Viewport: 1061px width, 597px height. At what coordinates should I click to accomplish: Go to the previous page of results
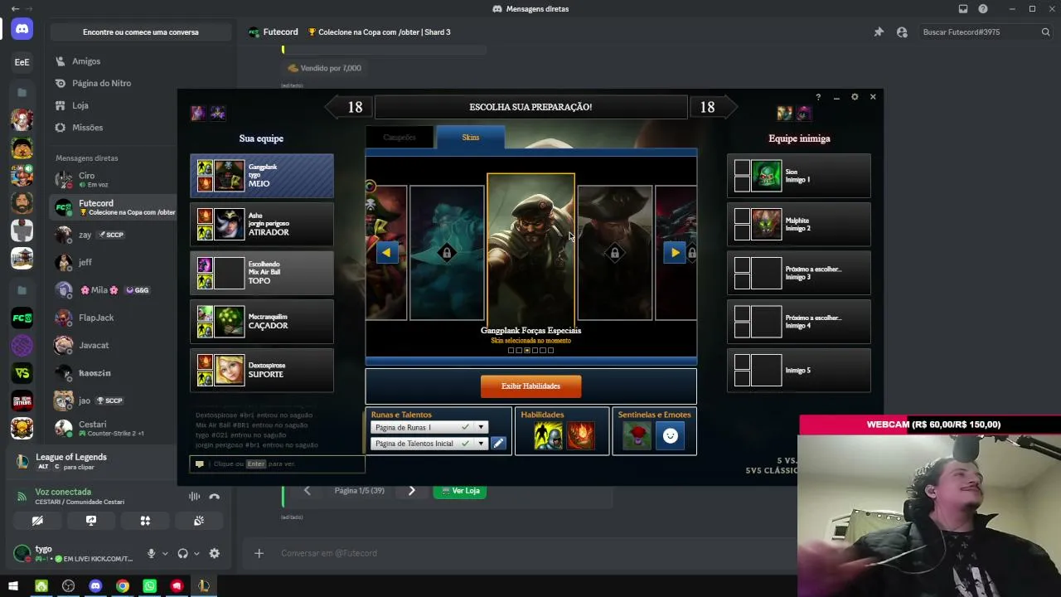(x=307, y=491)
